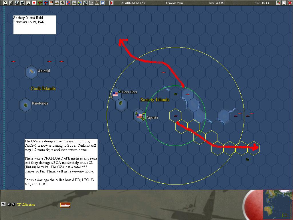Select the yellow ship marker below the eastward arrow
Screen dimensions: 293x220
[x=248, y=159]
